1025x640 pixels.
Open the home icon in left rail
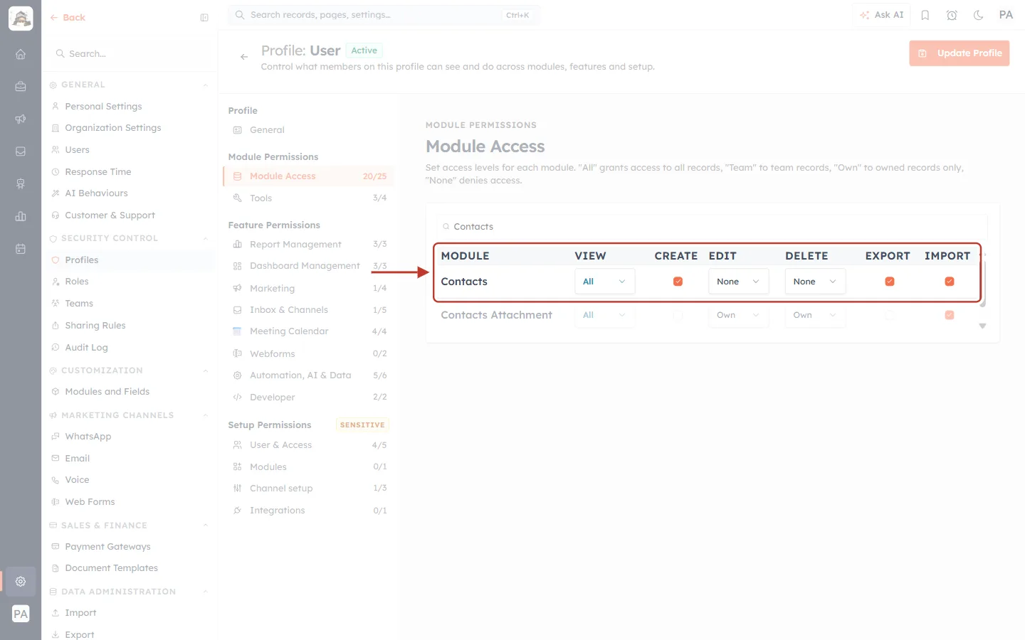click(x=21, y=54)
